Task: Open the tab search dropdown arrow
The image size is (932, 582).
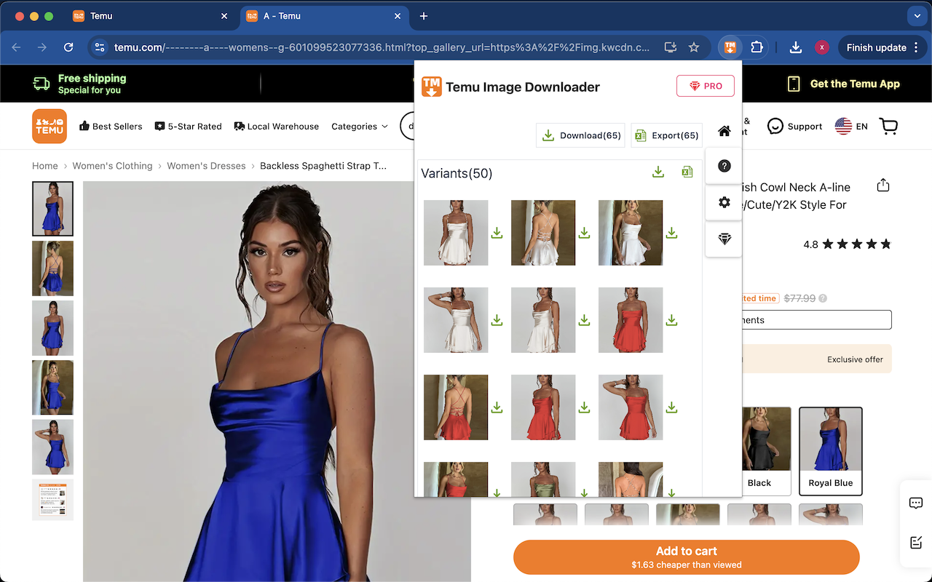Action: pos(917,16)
